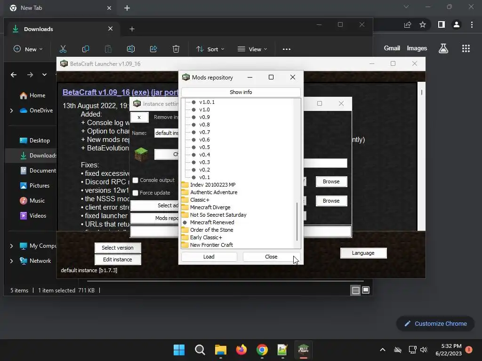Click Customize Chrome button
482x361 pixels.
click(x=435, y=323)
